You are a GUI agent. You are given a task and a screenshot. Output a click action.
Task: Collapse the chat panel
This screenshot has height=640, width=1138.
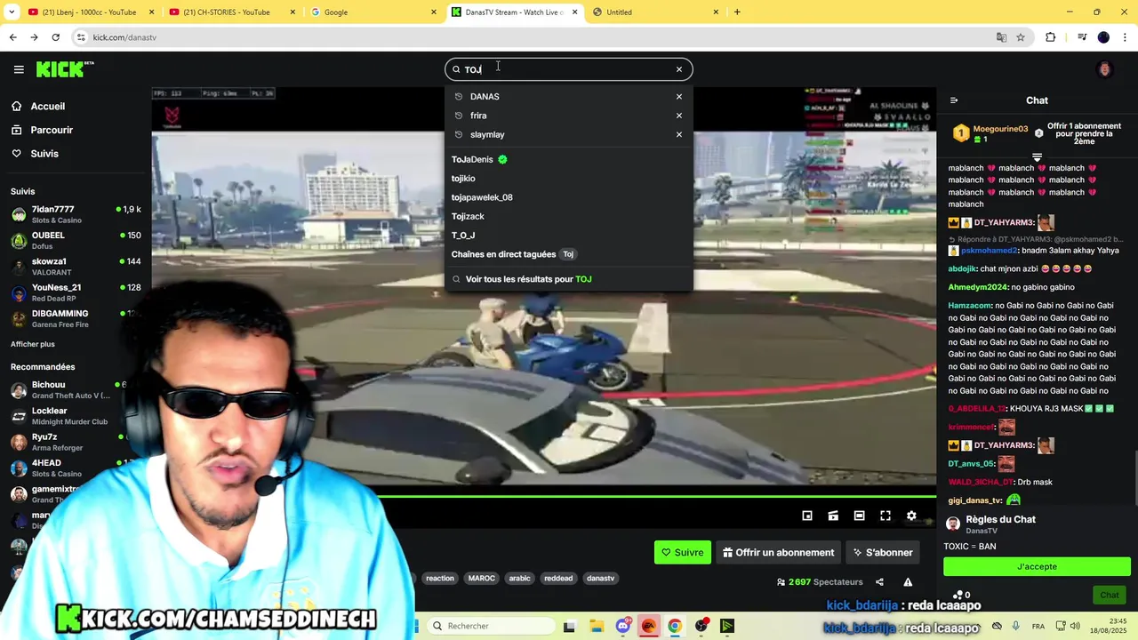point(954,100)
